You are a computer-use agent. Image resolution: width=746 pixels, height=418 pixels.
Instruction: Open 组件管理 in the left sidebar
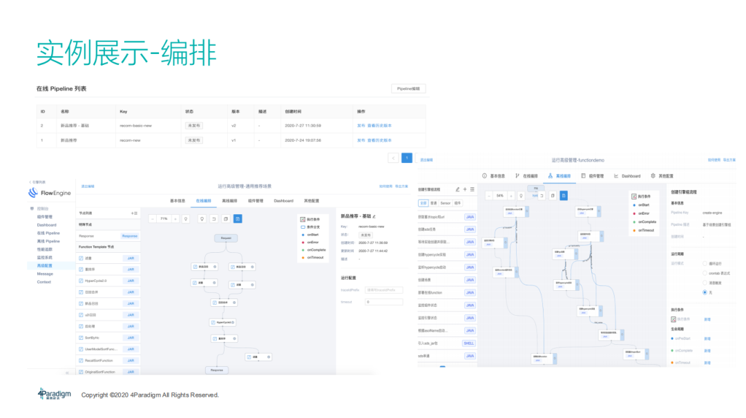(45, 217)
